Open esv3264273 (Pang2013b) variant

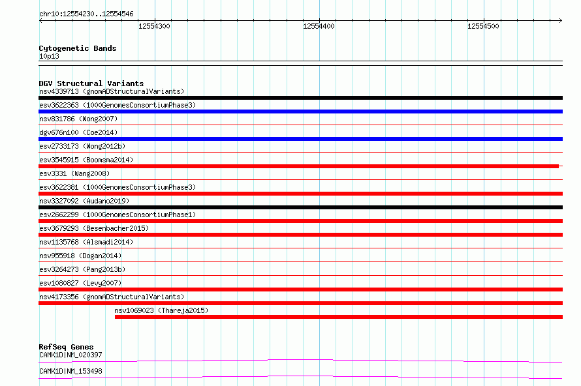[x=82, y=269]
